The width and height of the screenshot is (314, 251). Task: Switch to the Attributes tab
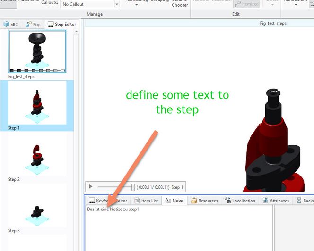276,201
